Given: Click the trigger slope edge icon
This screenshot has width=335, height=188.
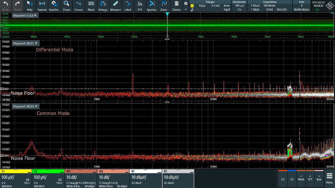Looking at the screenshot, I should pos(192,10).
